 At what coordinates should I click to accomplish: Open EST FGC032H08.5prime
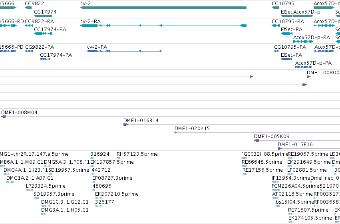tap(265, 154)
